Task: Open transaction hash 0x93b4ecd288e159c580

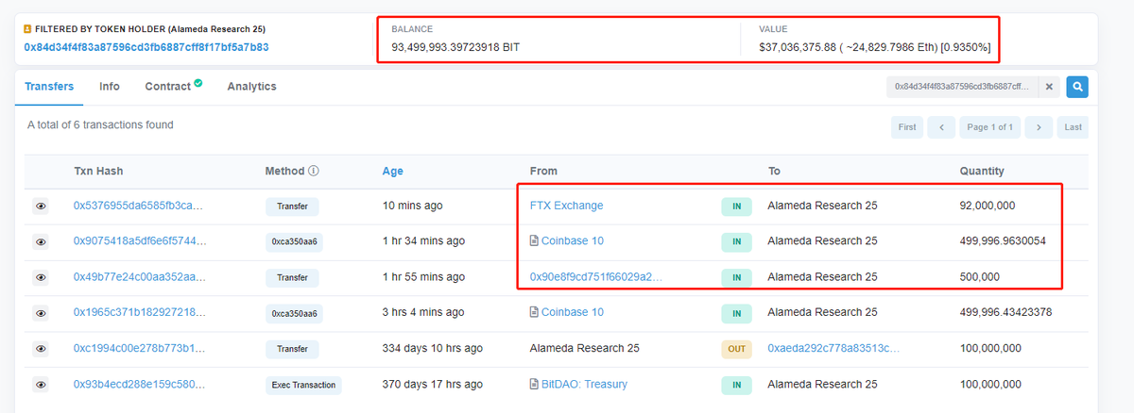Action: [139, 385]
